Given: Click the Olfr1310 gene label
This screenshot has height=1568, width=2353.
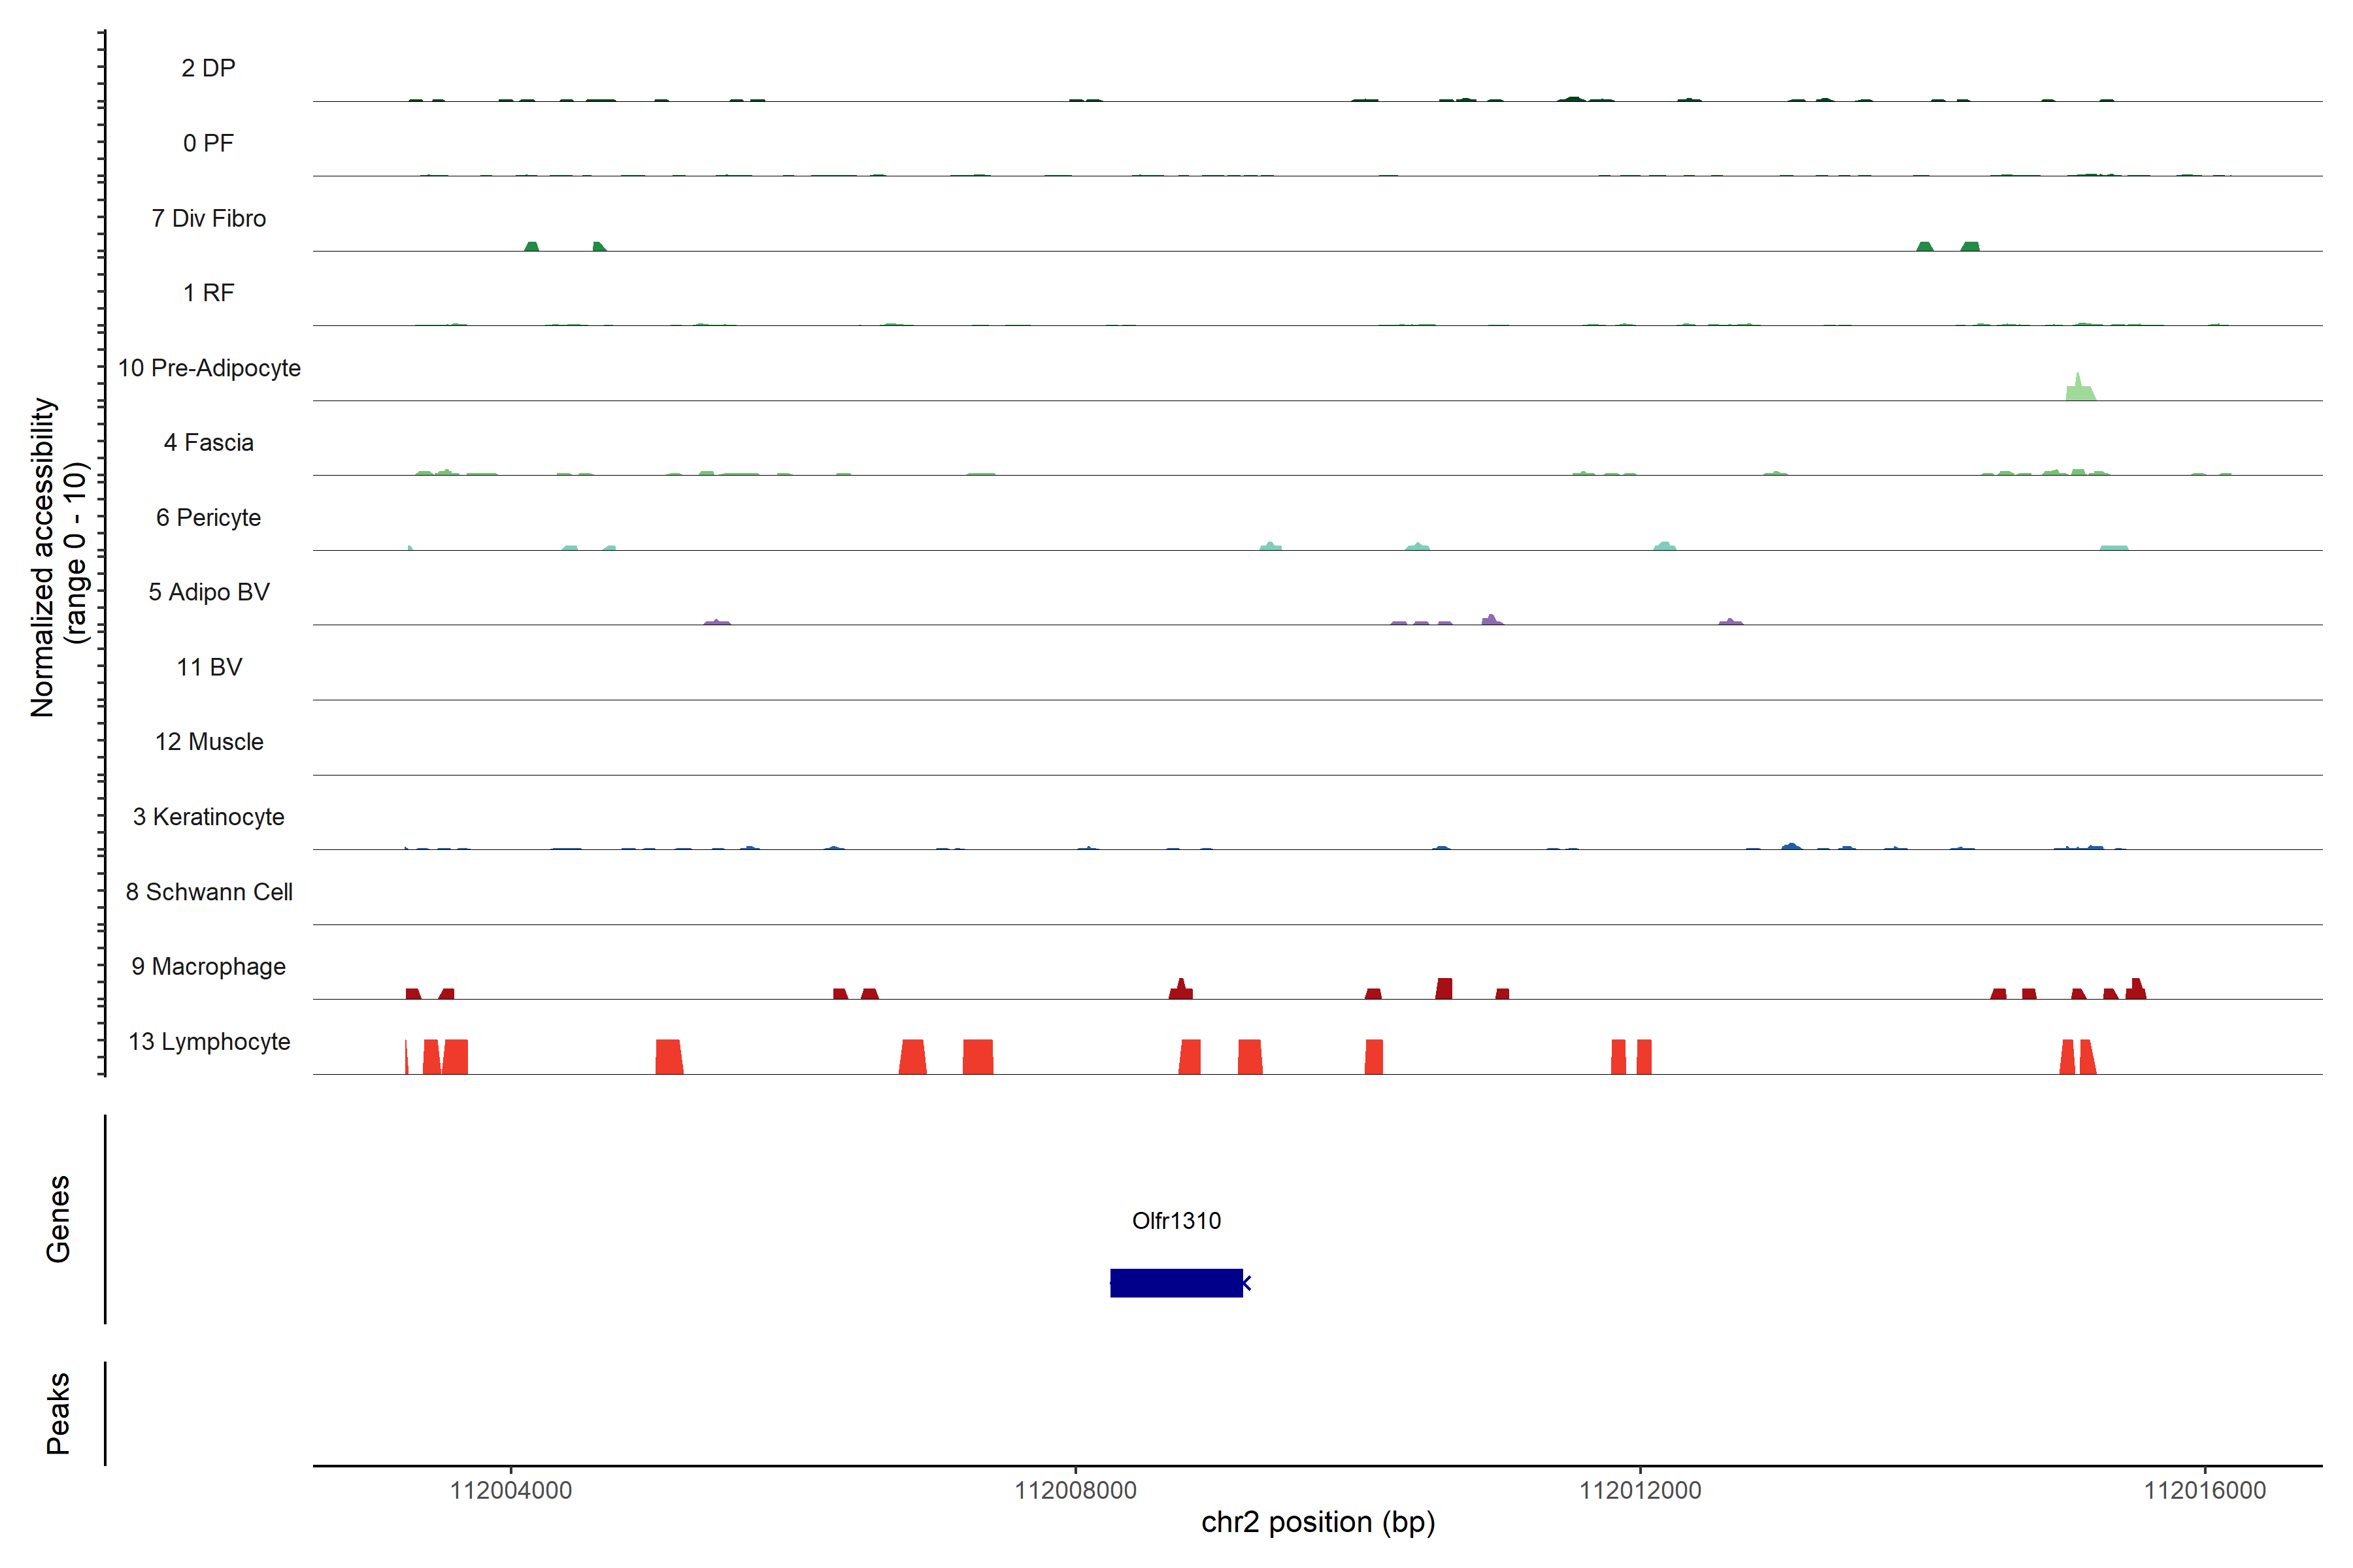Looking at the screenshot, I should click(x=1175, y=1220).
